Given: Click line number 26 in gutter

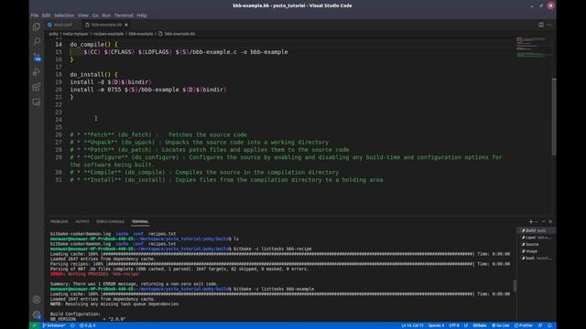Looking at the screenshot, I should click(x=59, y=134).
